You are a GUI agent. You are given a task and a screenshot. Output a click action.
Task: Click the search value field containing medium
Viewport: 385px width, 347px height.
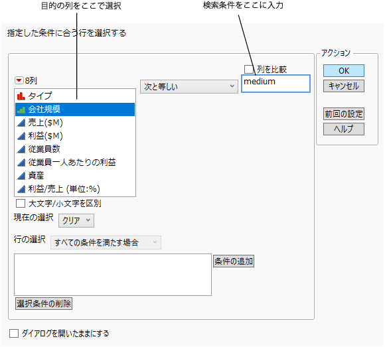pos(275,84)
